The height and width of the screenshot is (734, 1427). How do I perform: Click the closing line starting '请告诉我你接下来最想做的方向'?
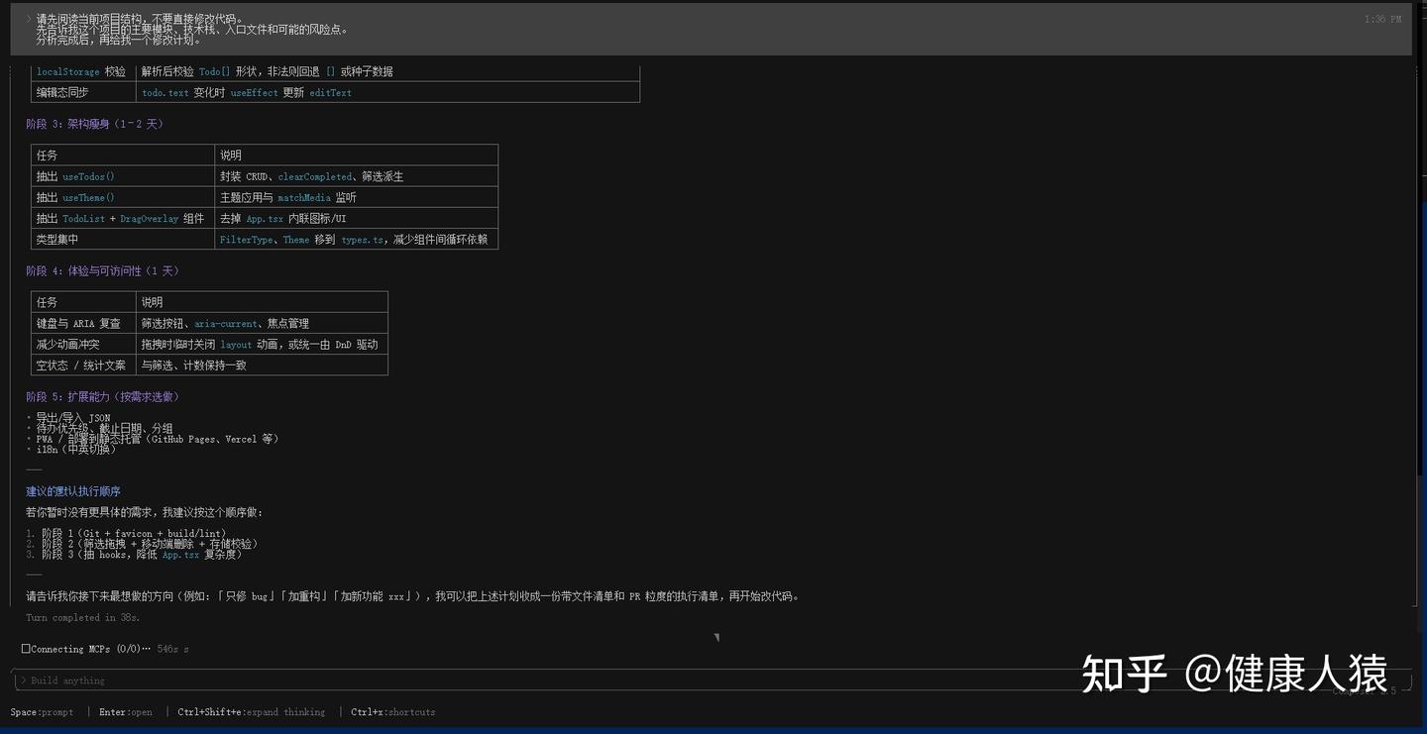[x=412, y=596]
